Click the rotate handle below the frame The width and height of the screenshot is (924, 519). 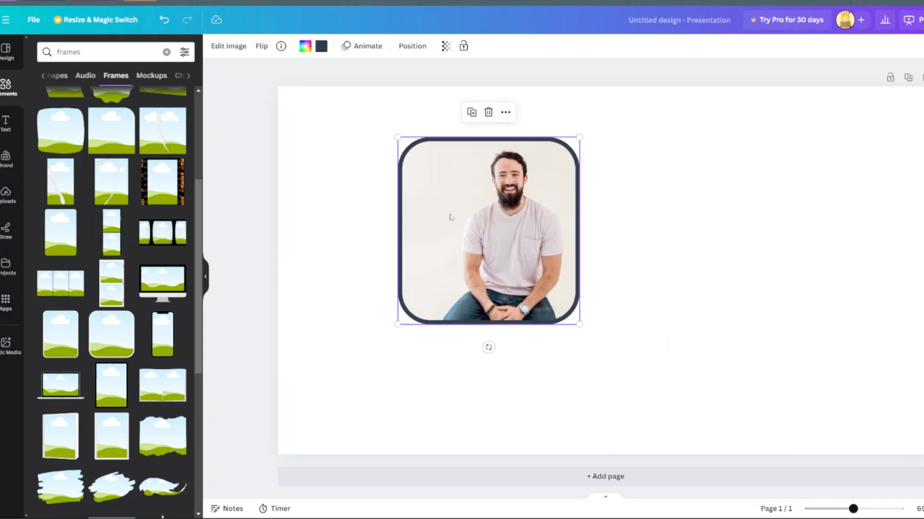(489, 347)
